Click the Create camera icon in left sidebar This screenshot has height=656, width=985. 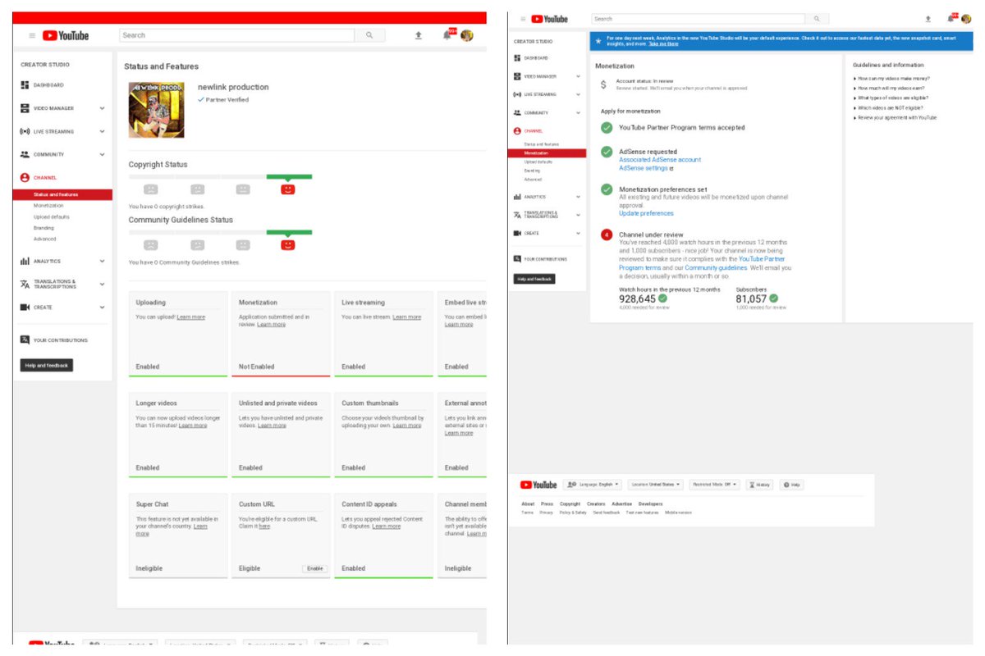point(25,307)
